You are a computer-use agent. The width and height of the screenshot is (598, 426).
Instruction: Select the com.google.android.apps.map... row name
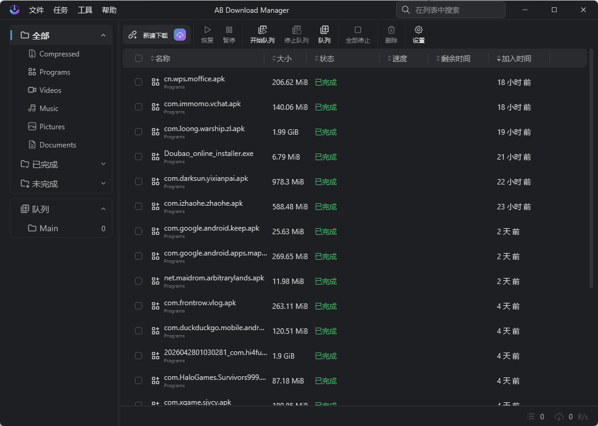coord(216,253)
